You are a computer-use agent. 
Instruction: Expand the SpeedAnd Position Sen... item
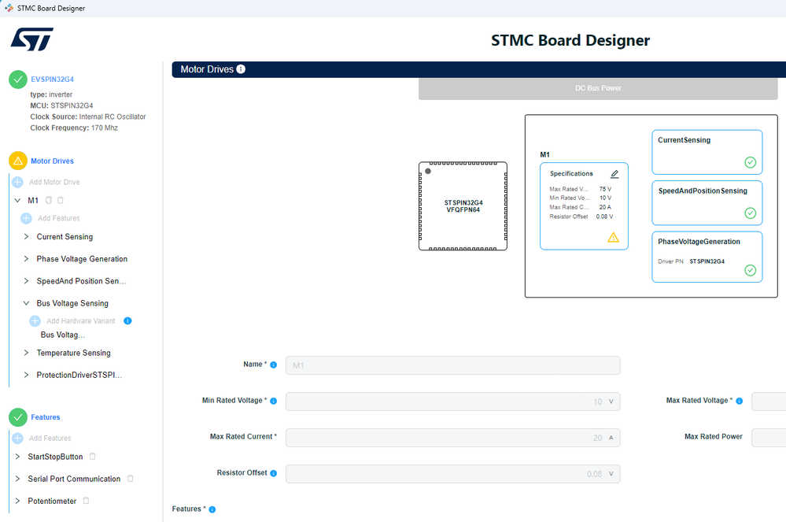pyautogui.click(x=26, y=281)
